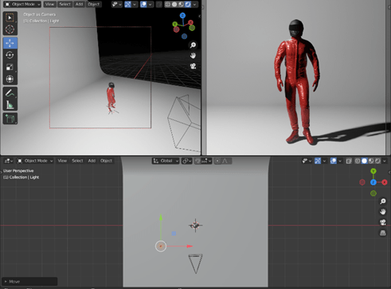This screenshot has height=289, width=391.
Task: Open Object Mode dropdown in bottom viewport
Action: [x=35, y=161]
